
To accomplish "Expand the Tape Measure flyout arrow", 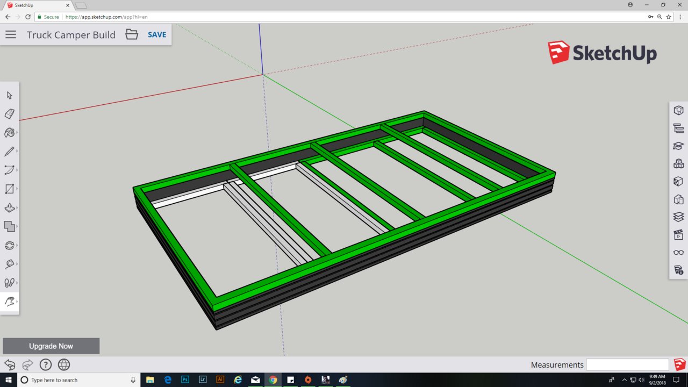I will (x=17, y=264).
